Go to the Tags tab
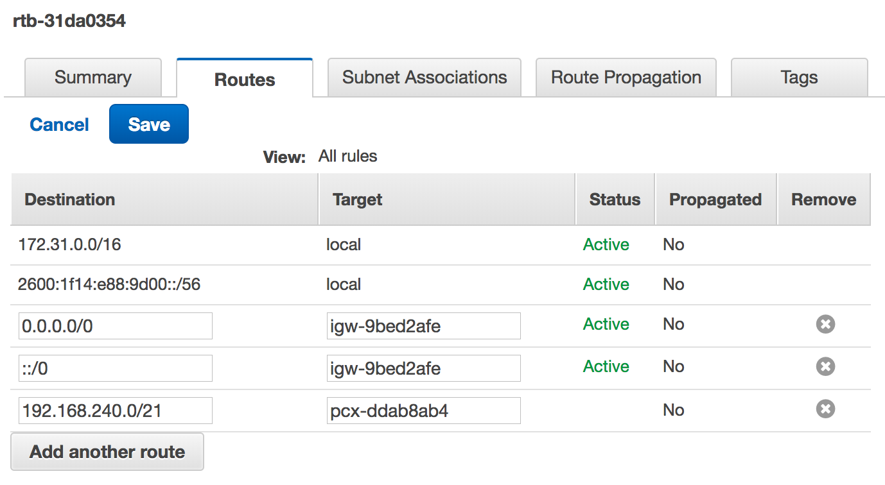 coord(799,78)
